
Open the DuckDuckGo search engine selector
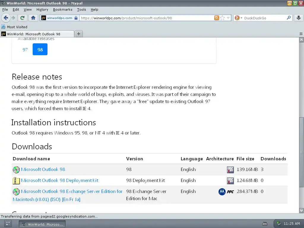pyautogui.click(x=238, y=18)
